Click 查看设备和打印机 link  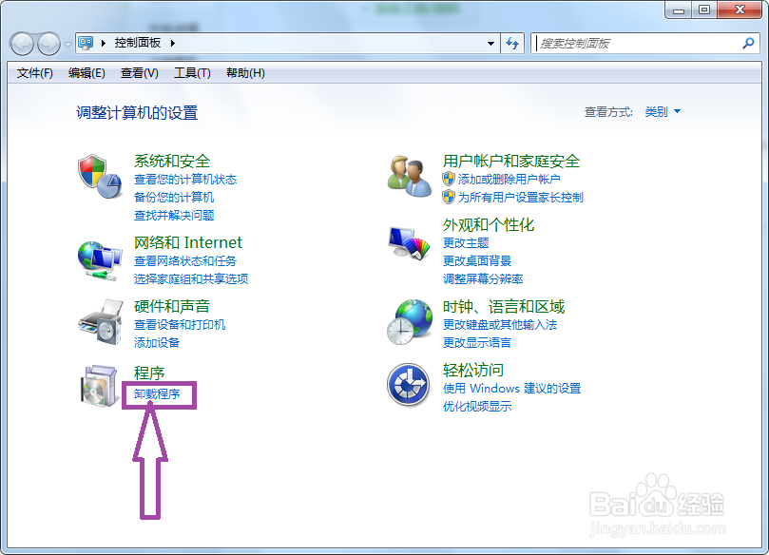point(180,325)
